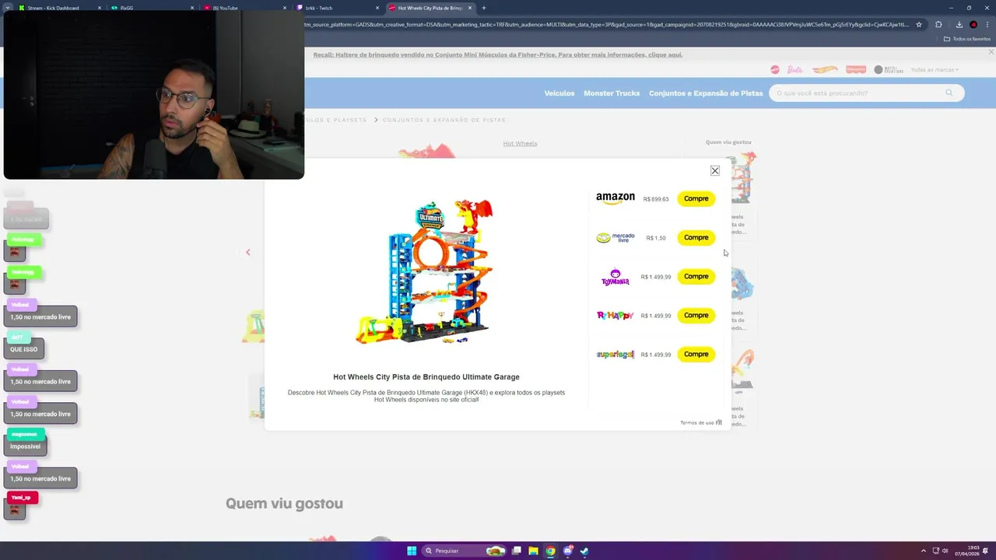Click the Ultimate Garage product image
The image size is (996, 560).
click(x=426, y=271)
